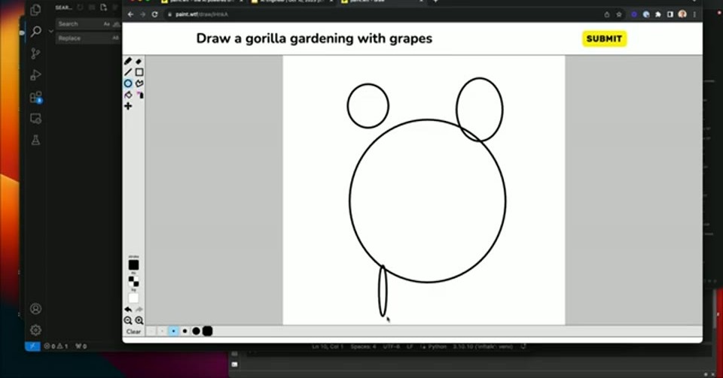The image size is (723, 378).
Task: Undo the last drawing stroke
Action: pyautogui.click(x=128, y=310)
